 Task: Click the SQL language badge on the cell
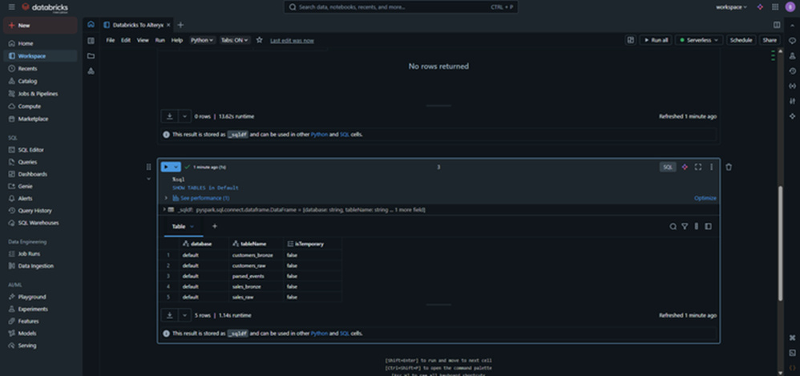(668, 167)
